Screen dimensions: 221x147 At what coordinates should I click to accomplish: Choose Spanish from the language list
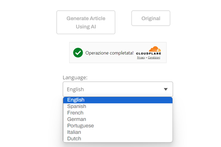pyautogui.click(x=77, y=106)
